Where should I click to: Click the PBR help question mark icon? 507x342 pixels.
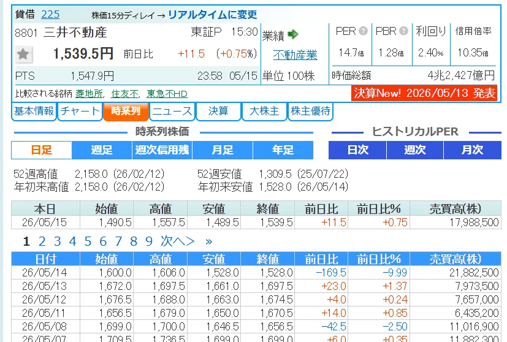[403, 31]
